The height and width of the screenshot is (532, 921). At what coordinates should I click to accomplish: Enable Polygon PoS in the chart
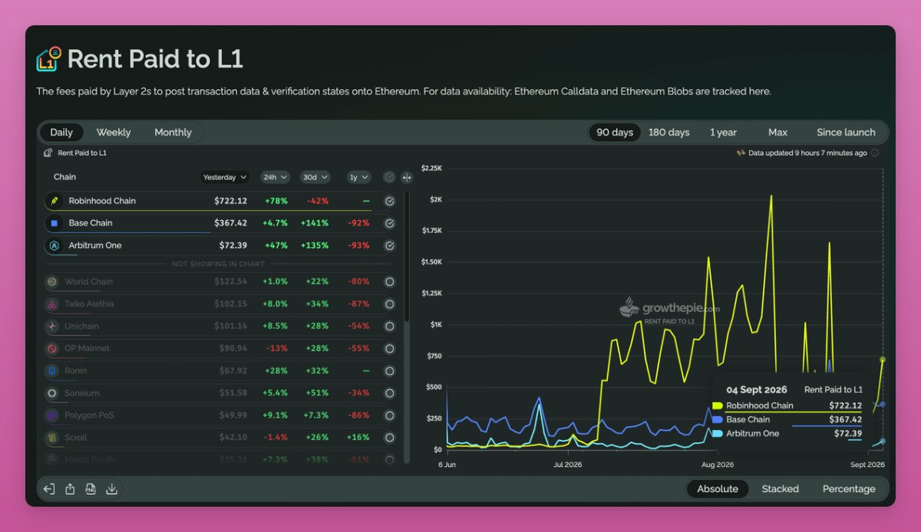coord(390,415)
